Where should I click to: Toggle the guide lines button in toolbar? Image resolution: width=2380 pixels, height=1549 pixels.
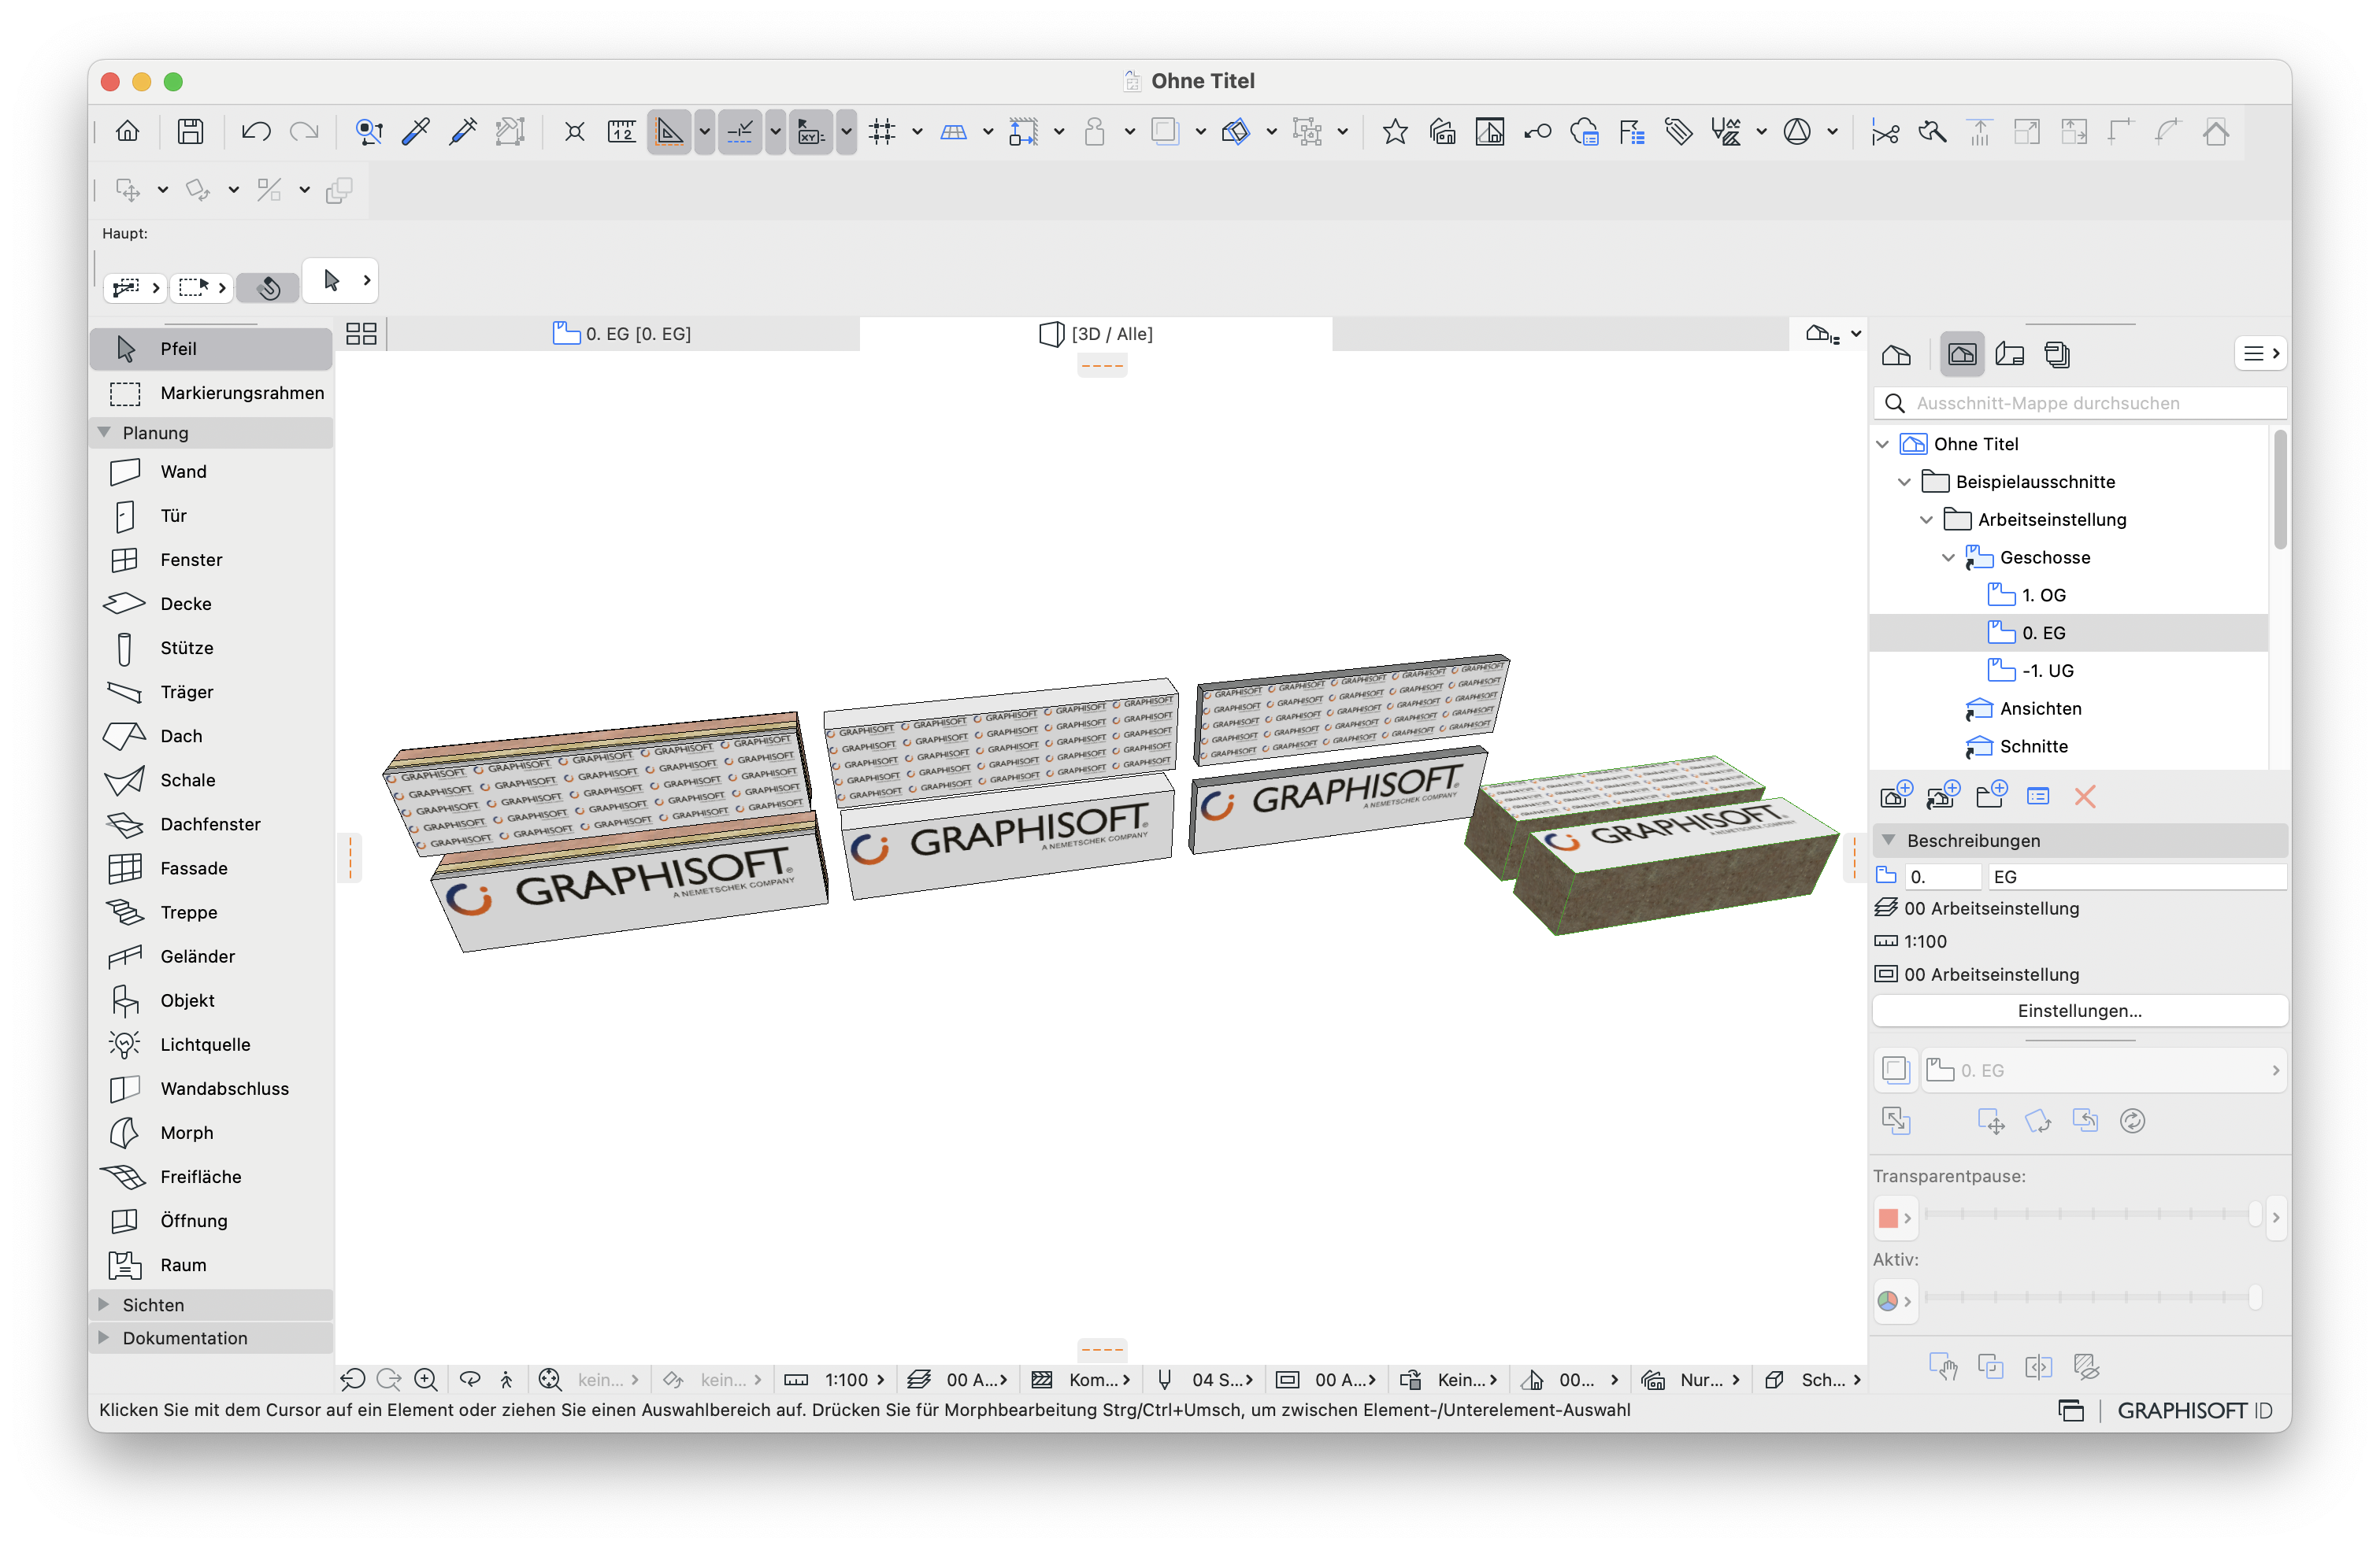tap(669, 131)
